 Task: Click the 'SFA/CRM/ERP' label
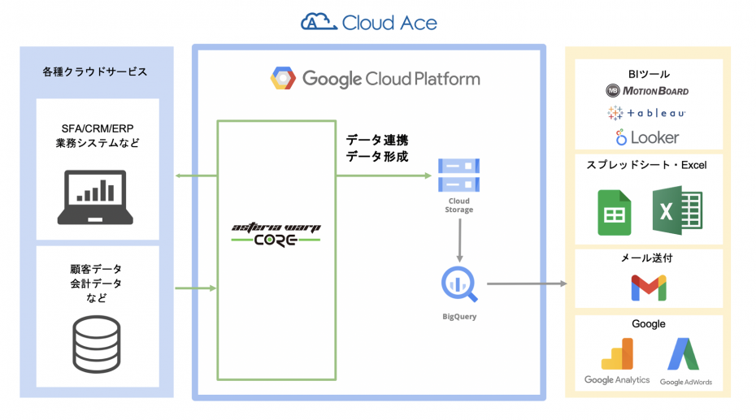coord(98,128)
